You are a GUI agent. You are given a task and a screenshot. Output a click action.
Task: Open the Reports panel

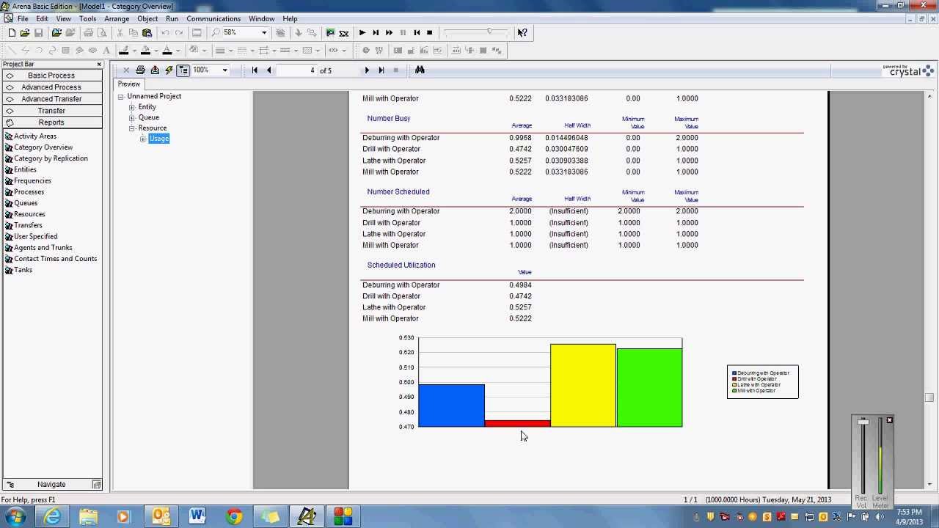51,122
